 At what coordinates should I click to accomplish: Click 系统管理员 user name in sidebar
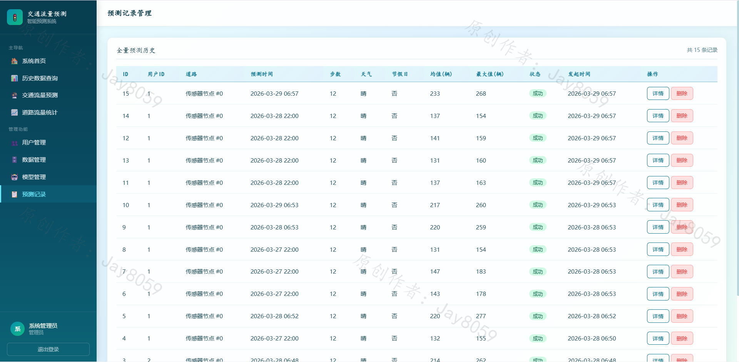[43, 325]
